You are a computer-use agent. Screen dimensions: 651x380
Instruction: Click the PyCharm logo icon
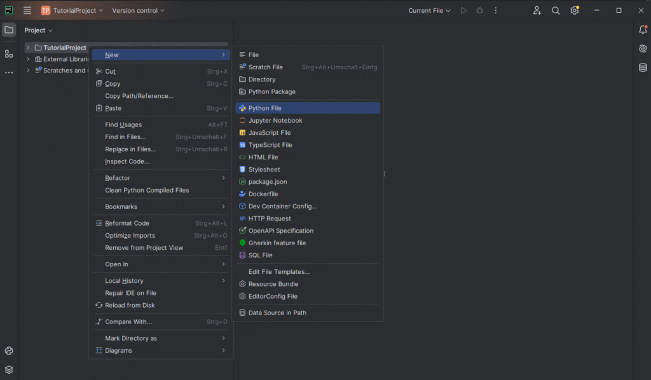9,10
